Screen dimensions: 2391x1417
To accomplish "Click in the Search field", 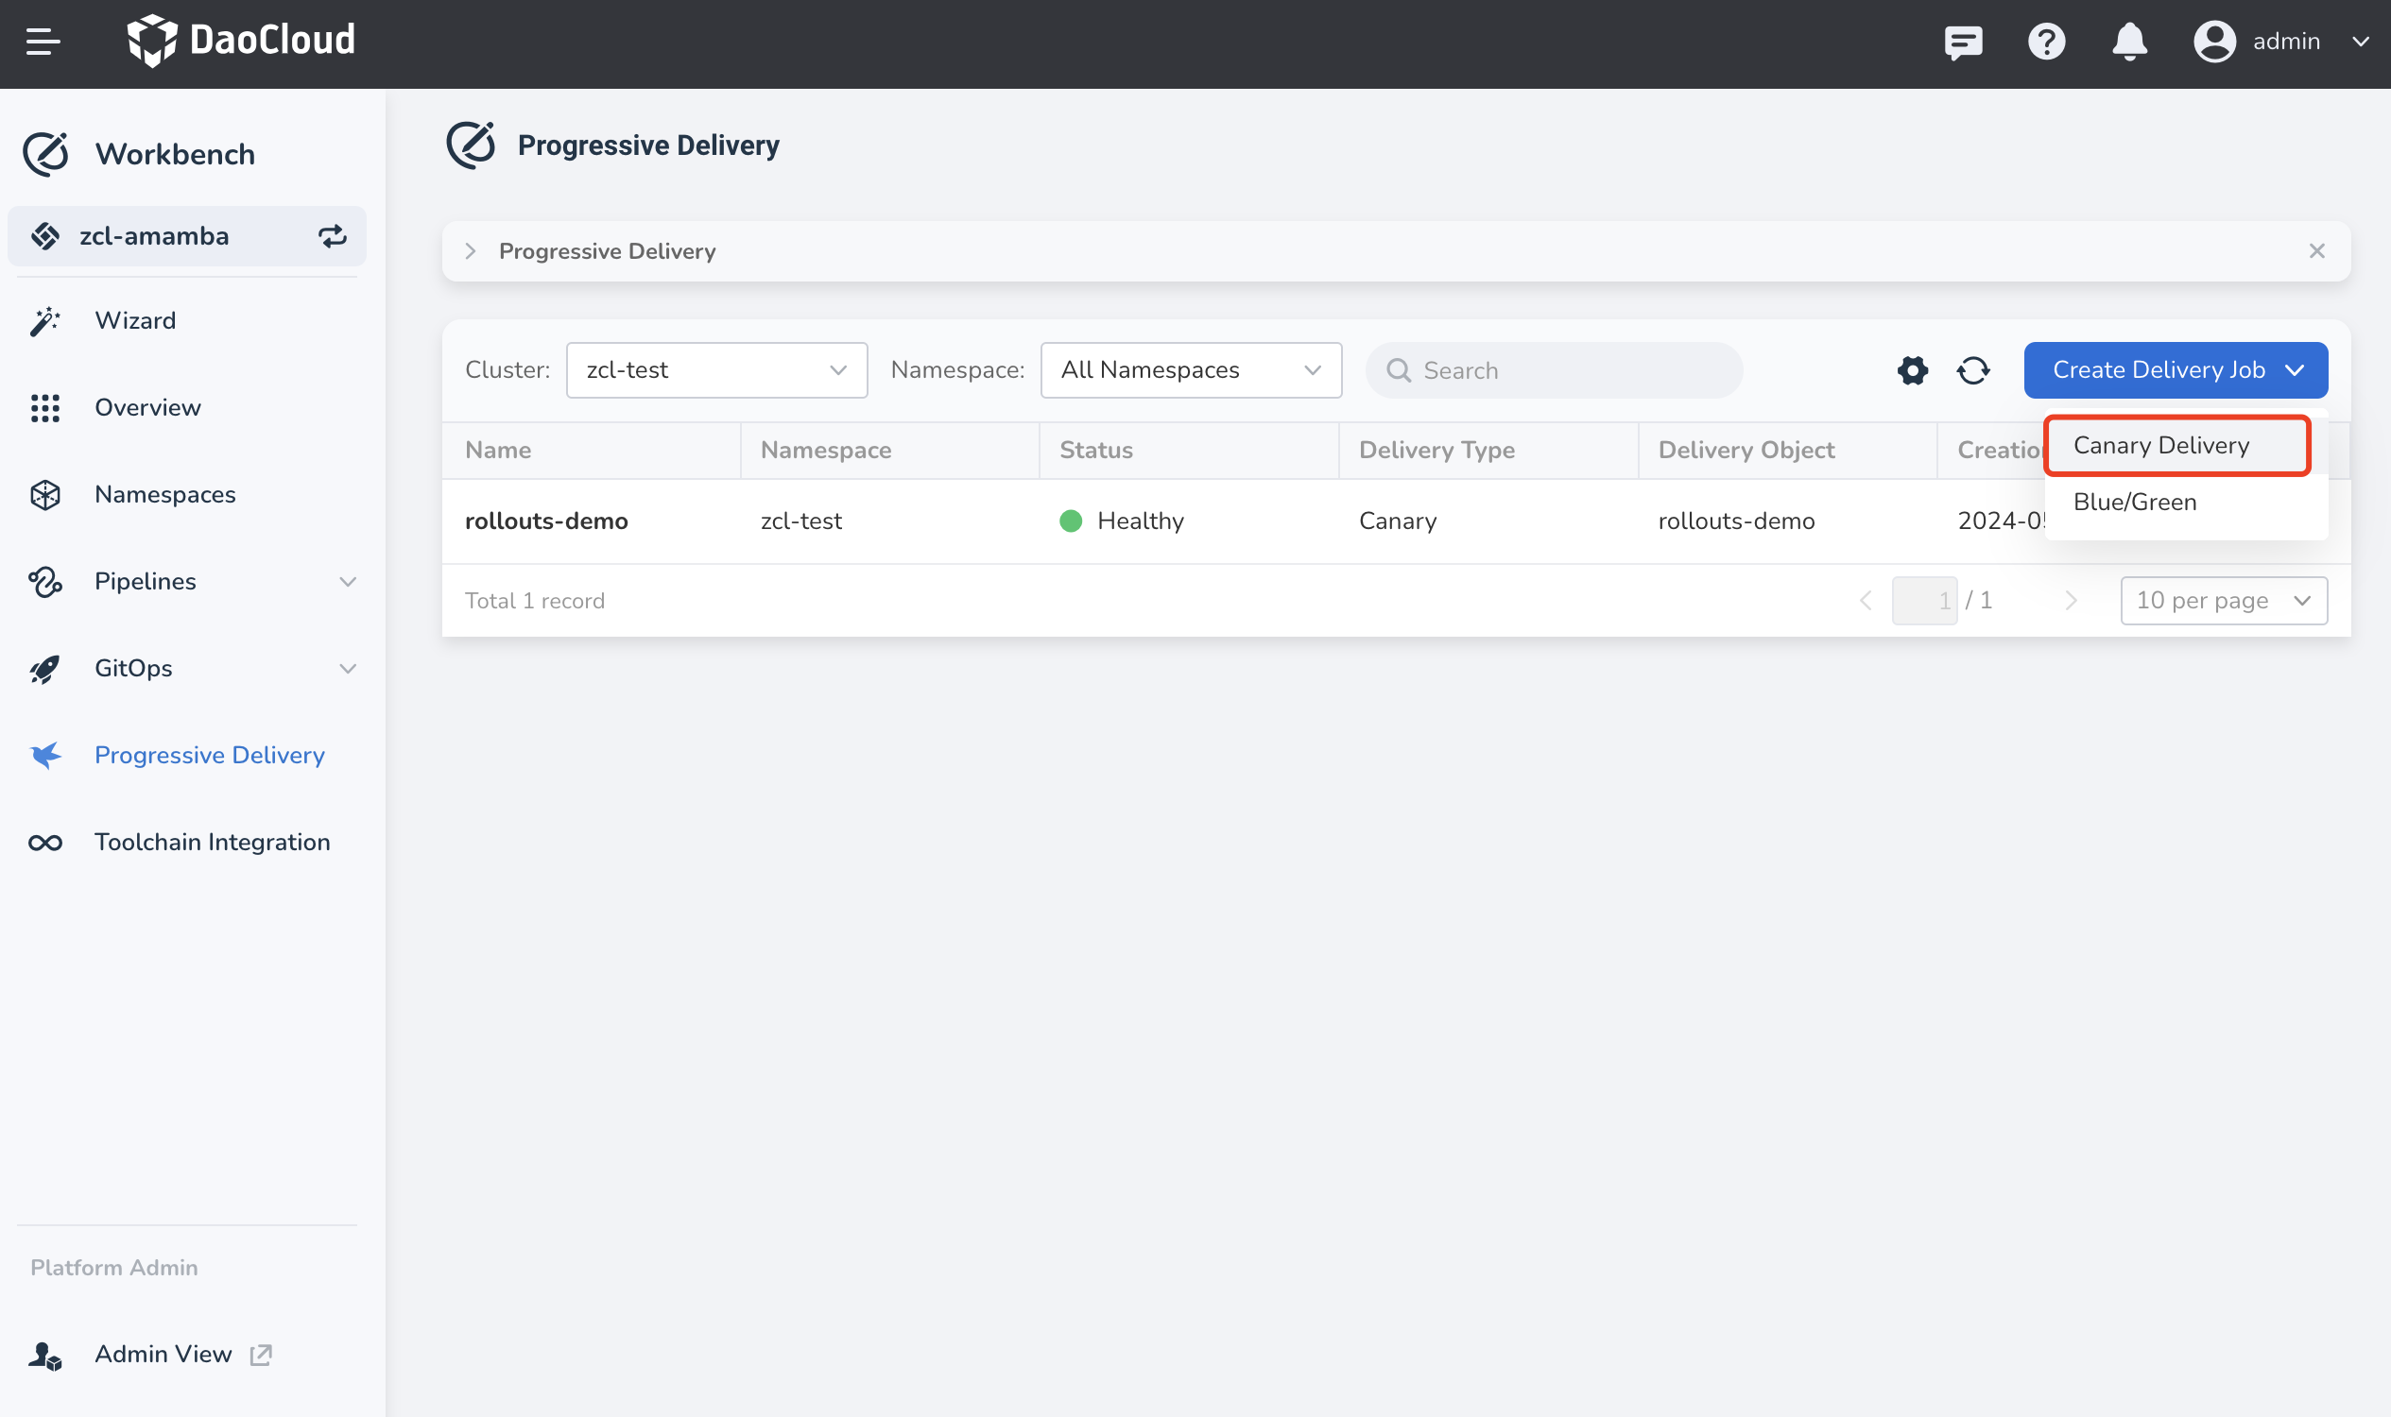I will [1567, 370].
